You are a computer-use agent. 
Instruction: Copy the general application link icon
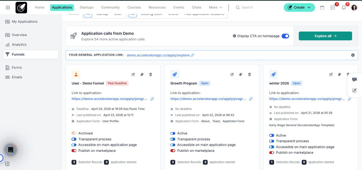192,55
